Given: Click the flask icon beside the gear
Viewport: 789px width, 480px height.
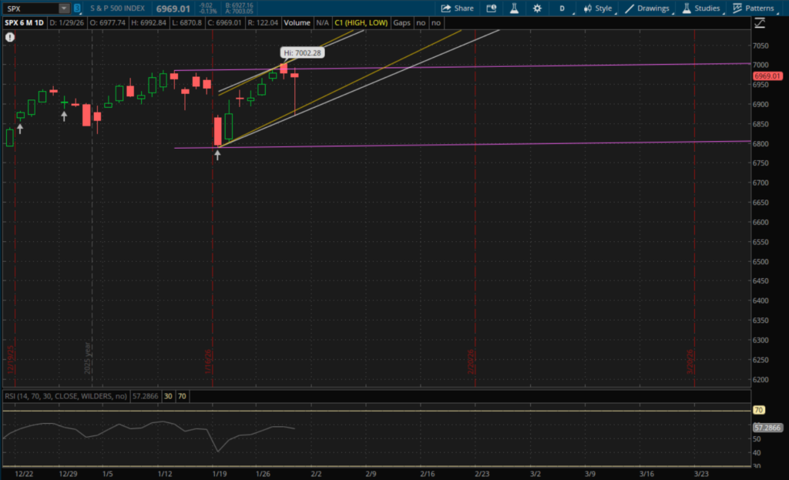Looking at the screenshot, I should [512, 8].
